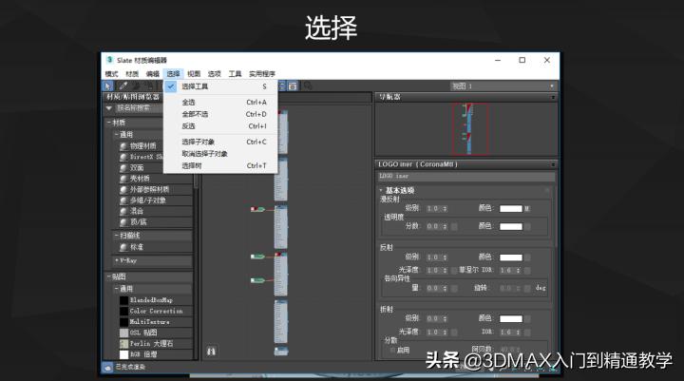
Task: Choose 选择树 from the select menu
Action: tap(220, 166)
